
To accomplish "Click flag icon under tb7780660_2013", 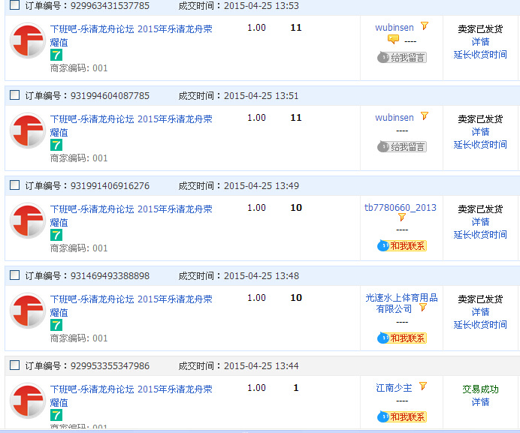I will click(402, 218).
